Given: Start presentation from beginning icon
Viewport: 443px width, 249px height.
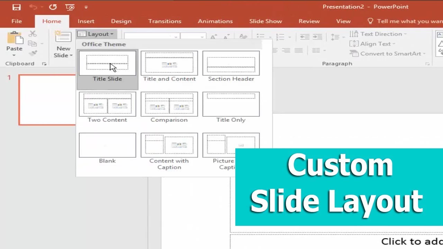Looking at the screenshot, I should point(70,7).
